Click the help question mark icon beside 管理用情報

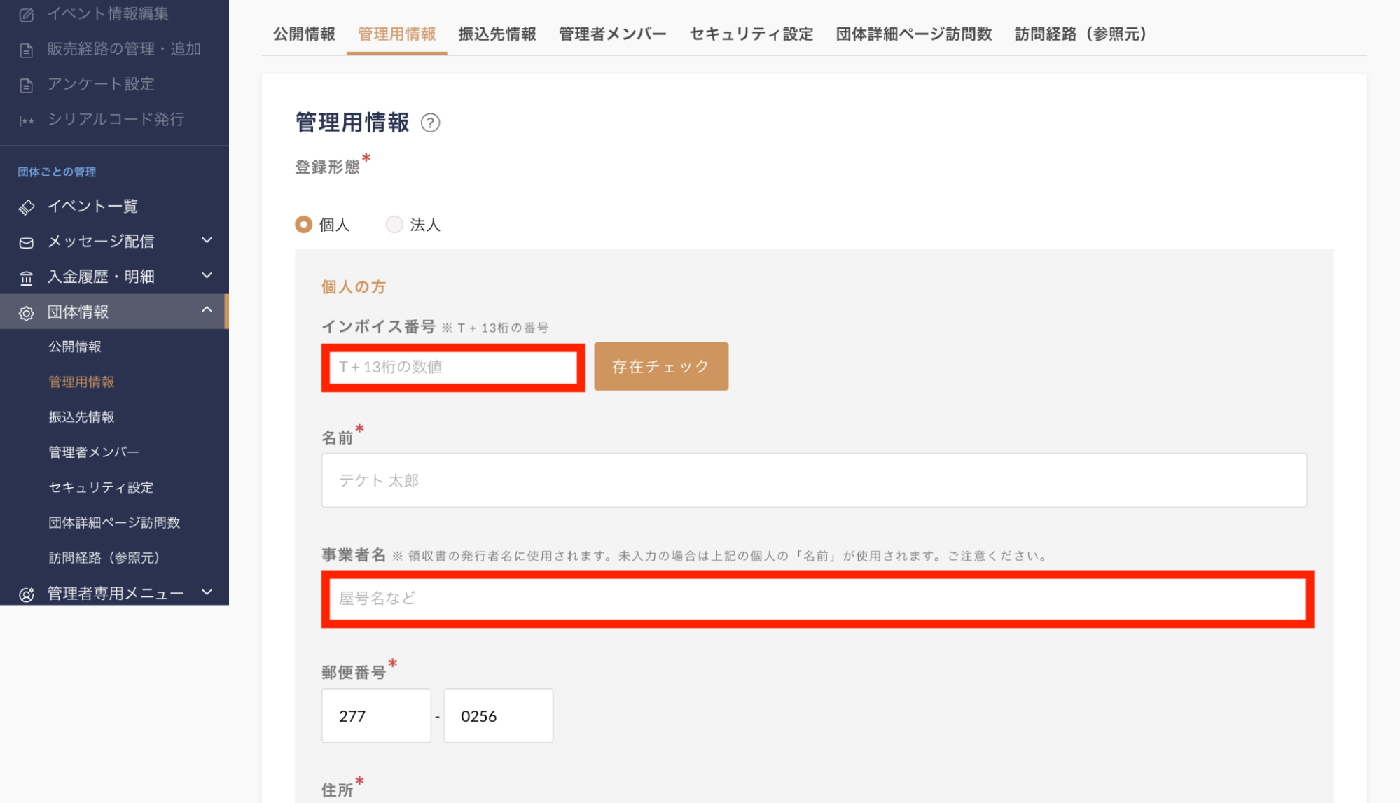[x=430, y=123]
